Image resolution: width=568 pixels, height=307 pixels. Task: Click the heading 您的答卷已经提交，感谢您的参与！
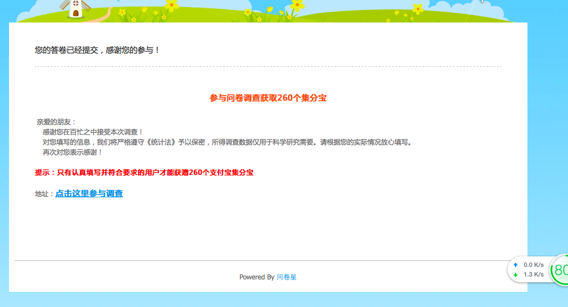97,50
